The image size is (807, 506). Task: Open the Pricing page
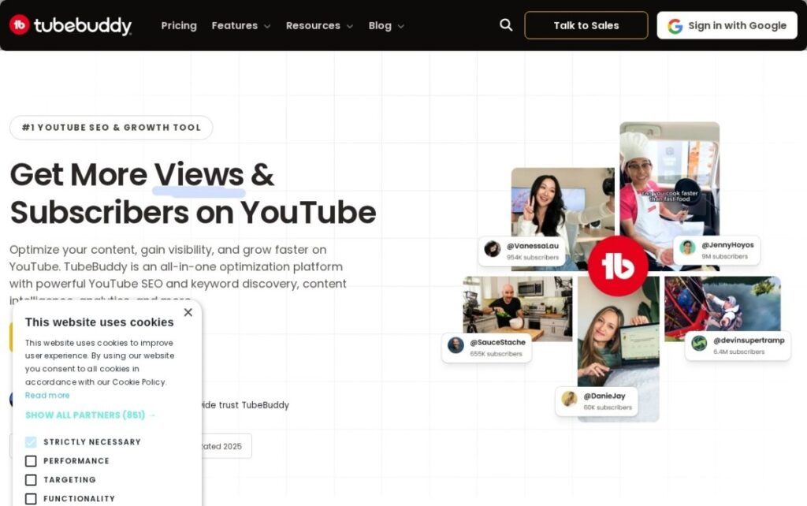[x=179, y=26]
